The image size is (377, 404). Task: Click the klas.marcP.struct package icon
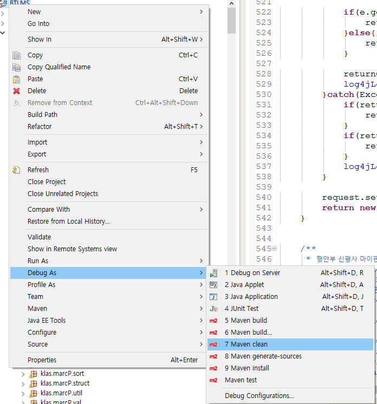(x=33, y=383)
